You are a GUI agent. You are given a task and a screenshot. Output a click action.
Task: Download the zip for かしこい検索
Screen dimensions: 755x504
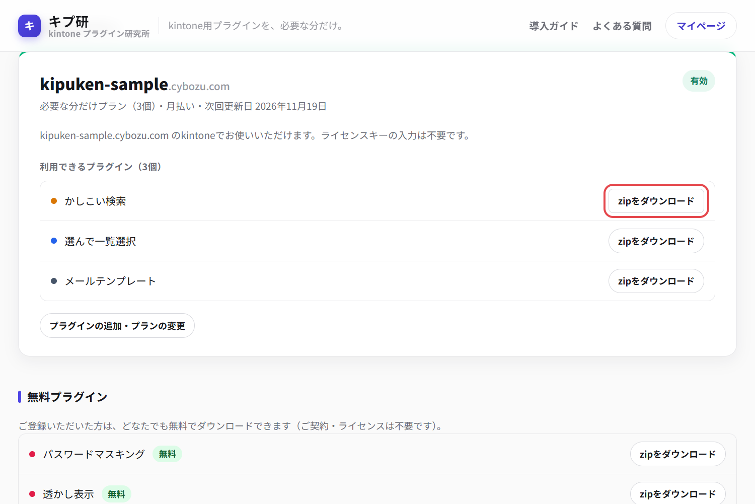point(656,201)
